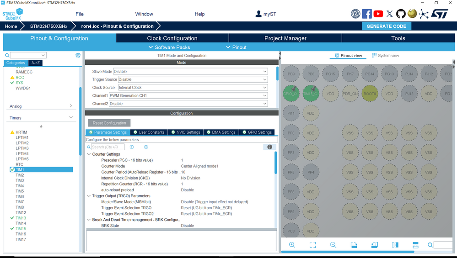Click the peripheral search magnifier icon
457x258 pixels.
pyautogui.click(x=7, y=55)
